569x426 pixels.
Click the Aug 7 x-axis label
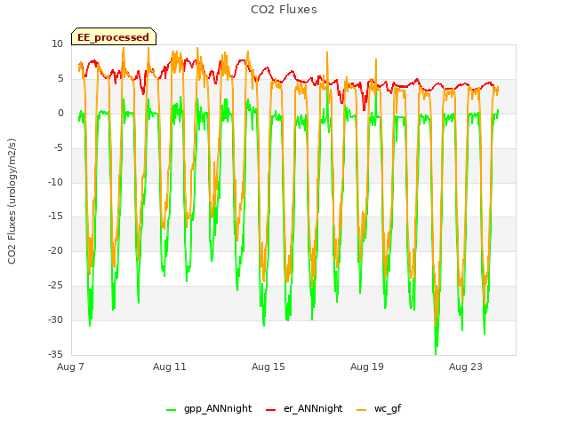click(70, 367)
